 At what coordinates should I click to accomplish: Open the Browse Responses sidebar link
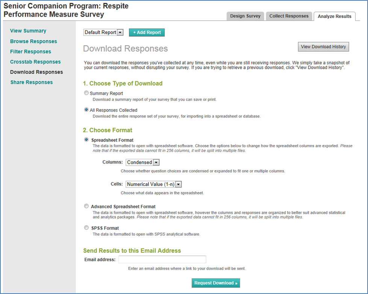point(33,41)
